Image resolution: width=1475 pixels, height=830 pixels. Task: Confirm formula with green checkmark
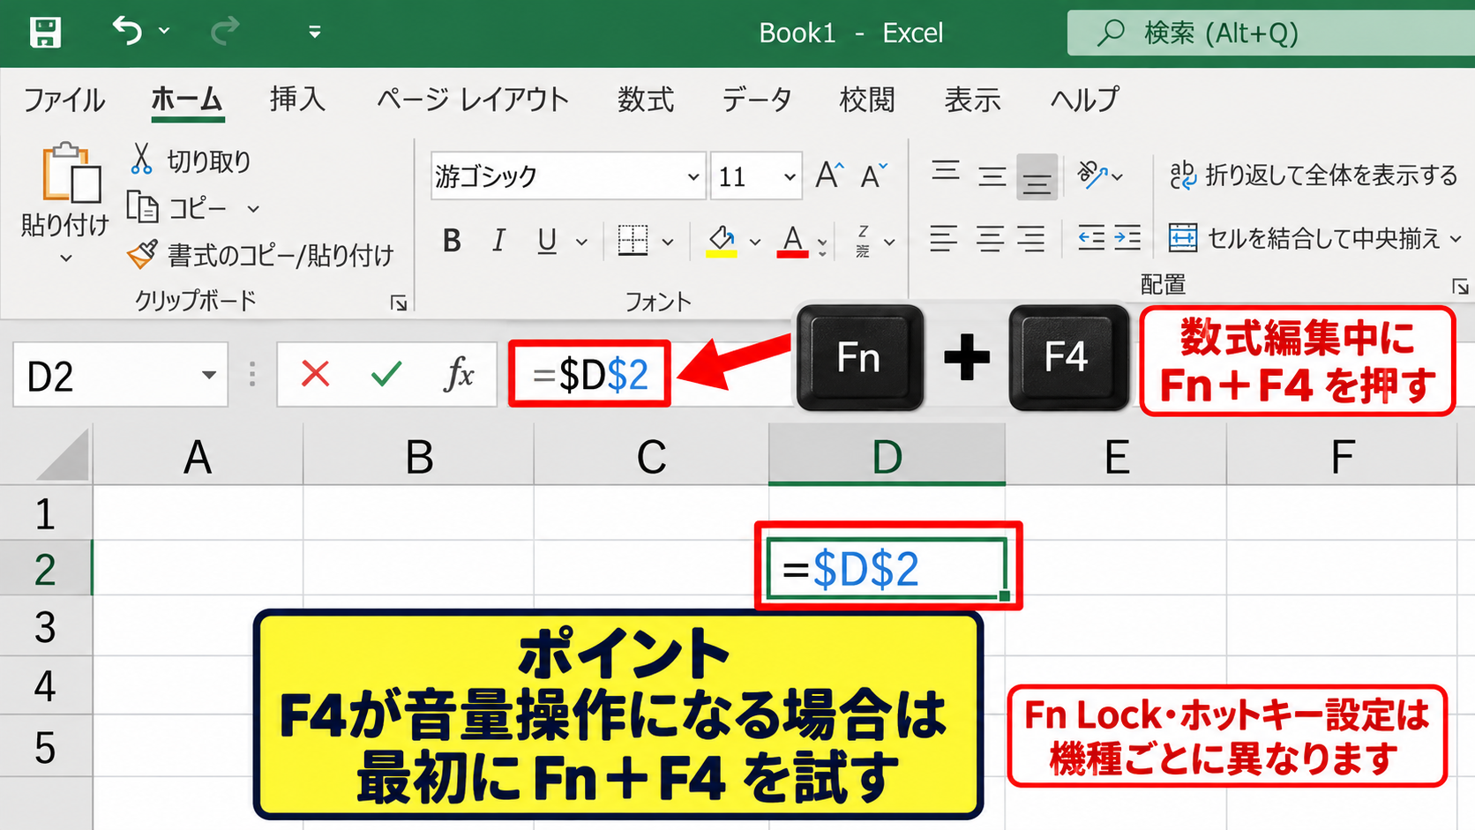[386, 374]
